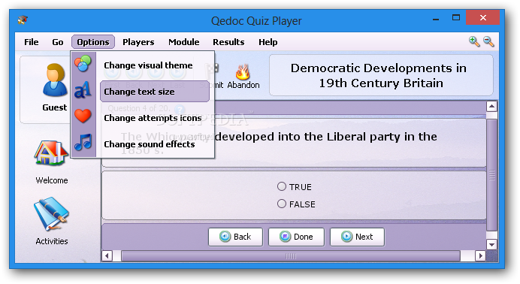Click the Back button
Image resolution: width=520 pixels, height=284 pixels.
(x=235, y=237)
